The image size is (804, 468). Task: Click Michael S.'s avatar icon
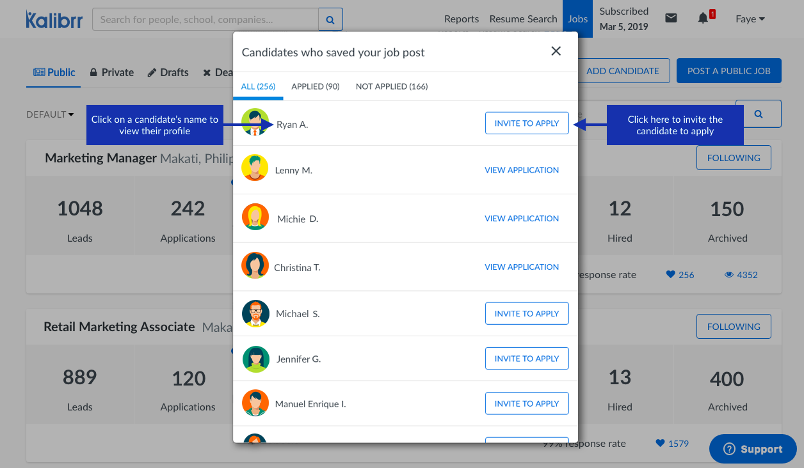(255, 314)
